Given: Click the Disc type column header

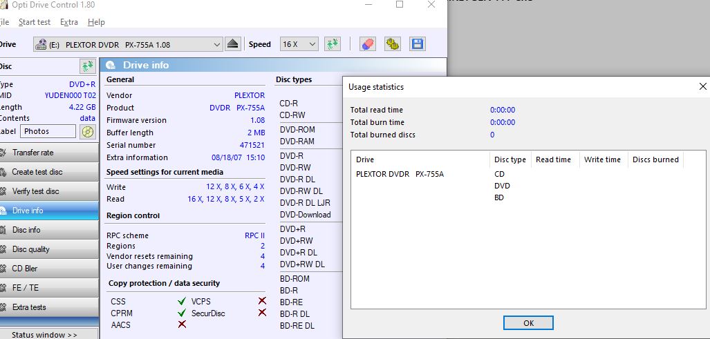Looking at the screenshot, I should pos(510,159).
